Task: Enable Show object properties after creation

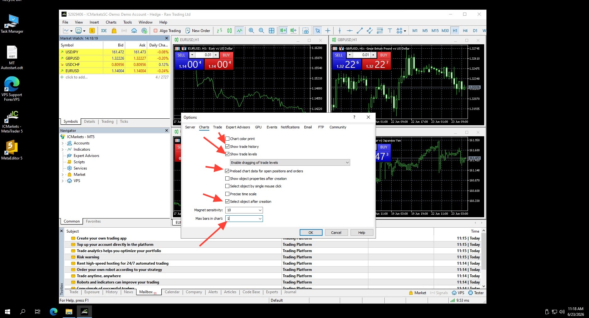Action: pyautogui.click(x=228, y=179)
